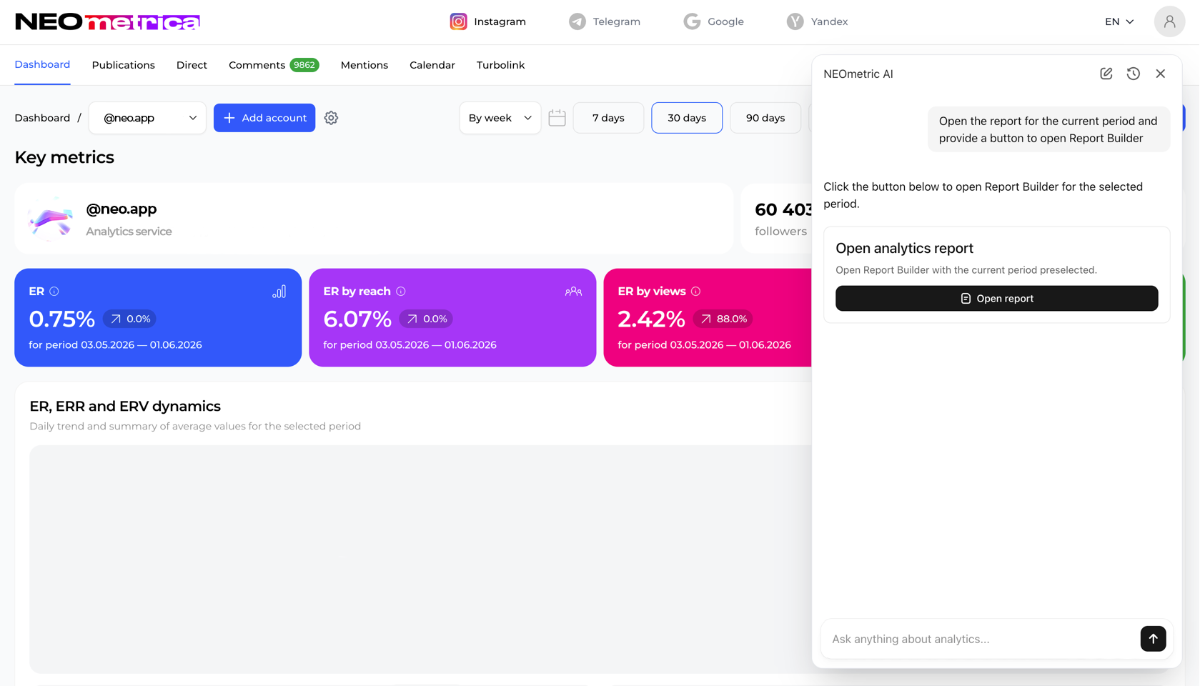The width and height of the screenshot is (1200, 686).
Task: Click the Google icon in header
Action: [691, 21]
